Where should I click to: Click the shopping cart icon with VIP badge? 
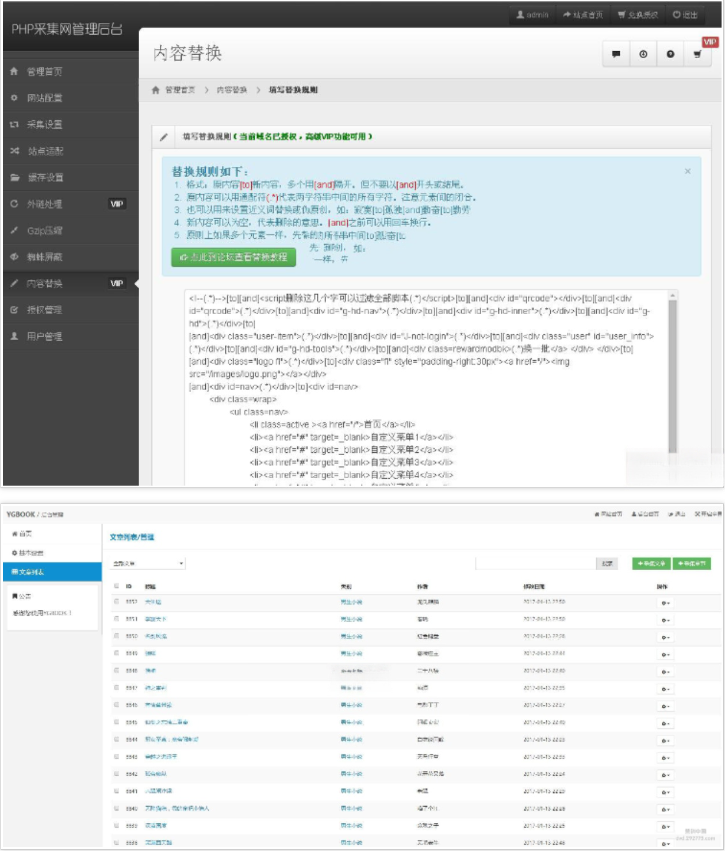[x=698, y=54]
